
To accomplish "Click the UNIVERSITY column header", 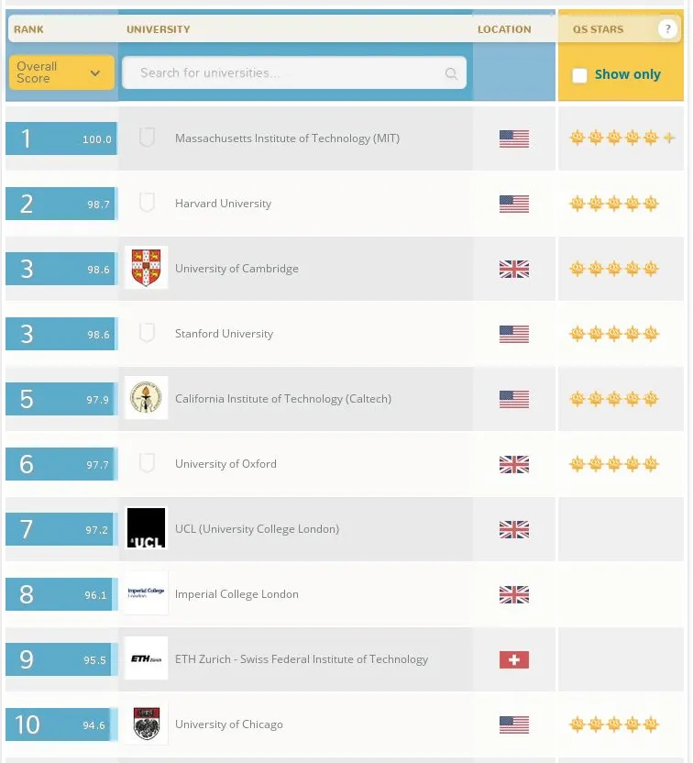I will click(x=159, y=29).
